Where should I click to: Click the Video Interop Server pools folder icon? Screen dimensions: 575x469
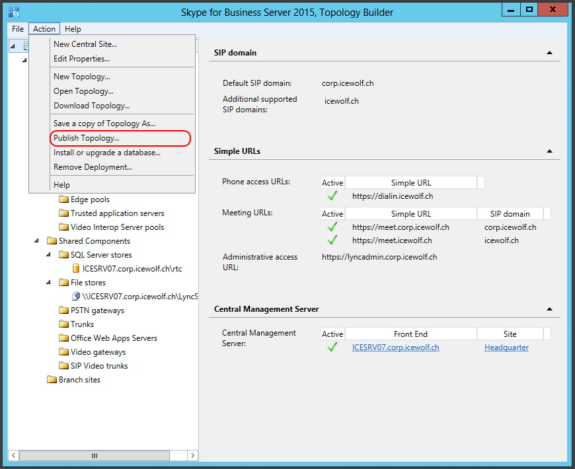[64, 227]
